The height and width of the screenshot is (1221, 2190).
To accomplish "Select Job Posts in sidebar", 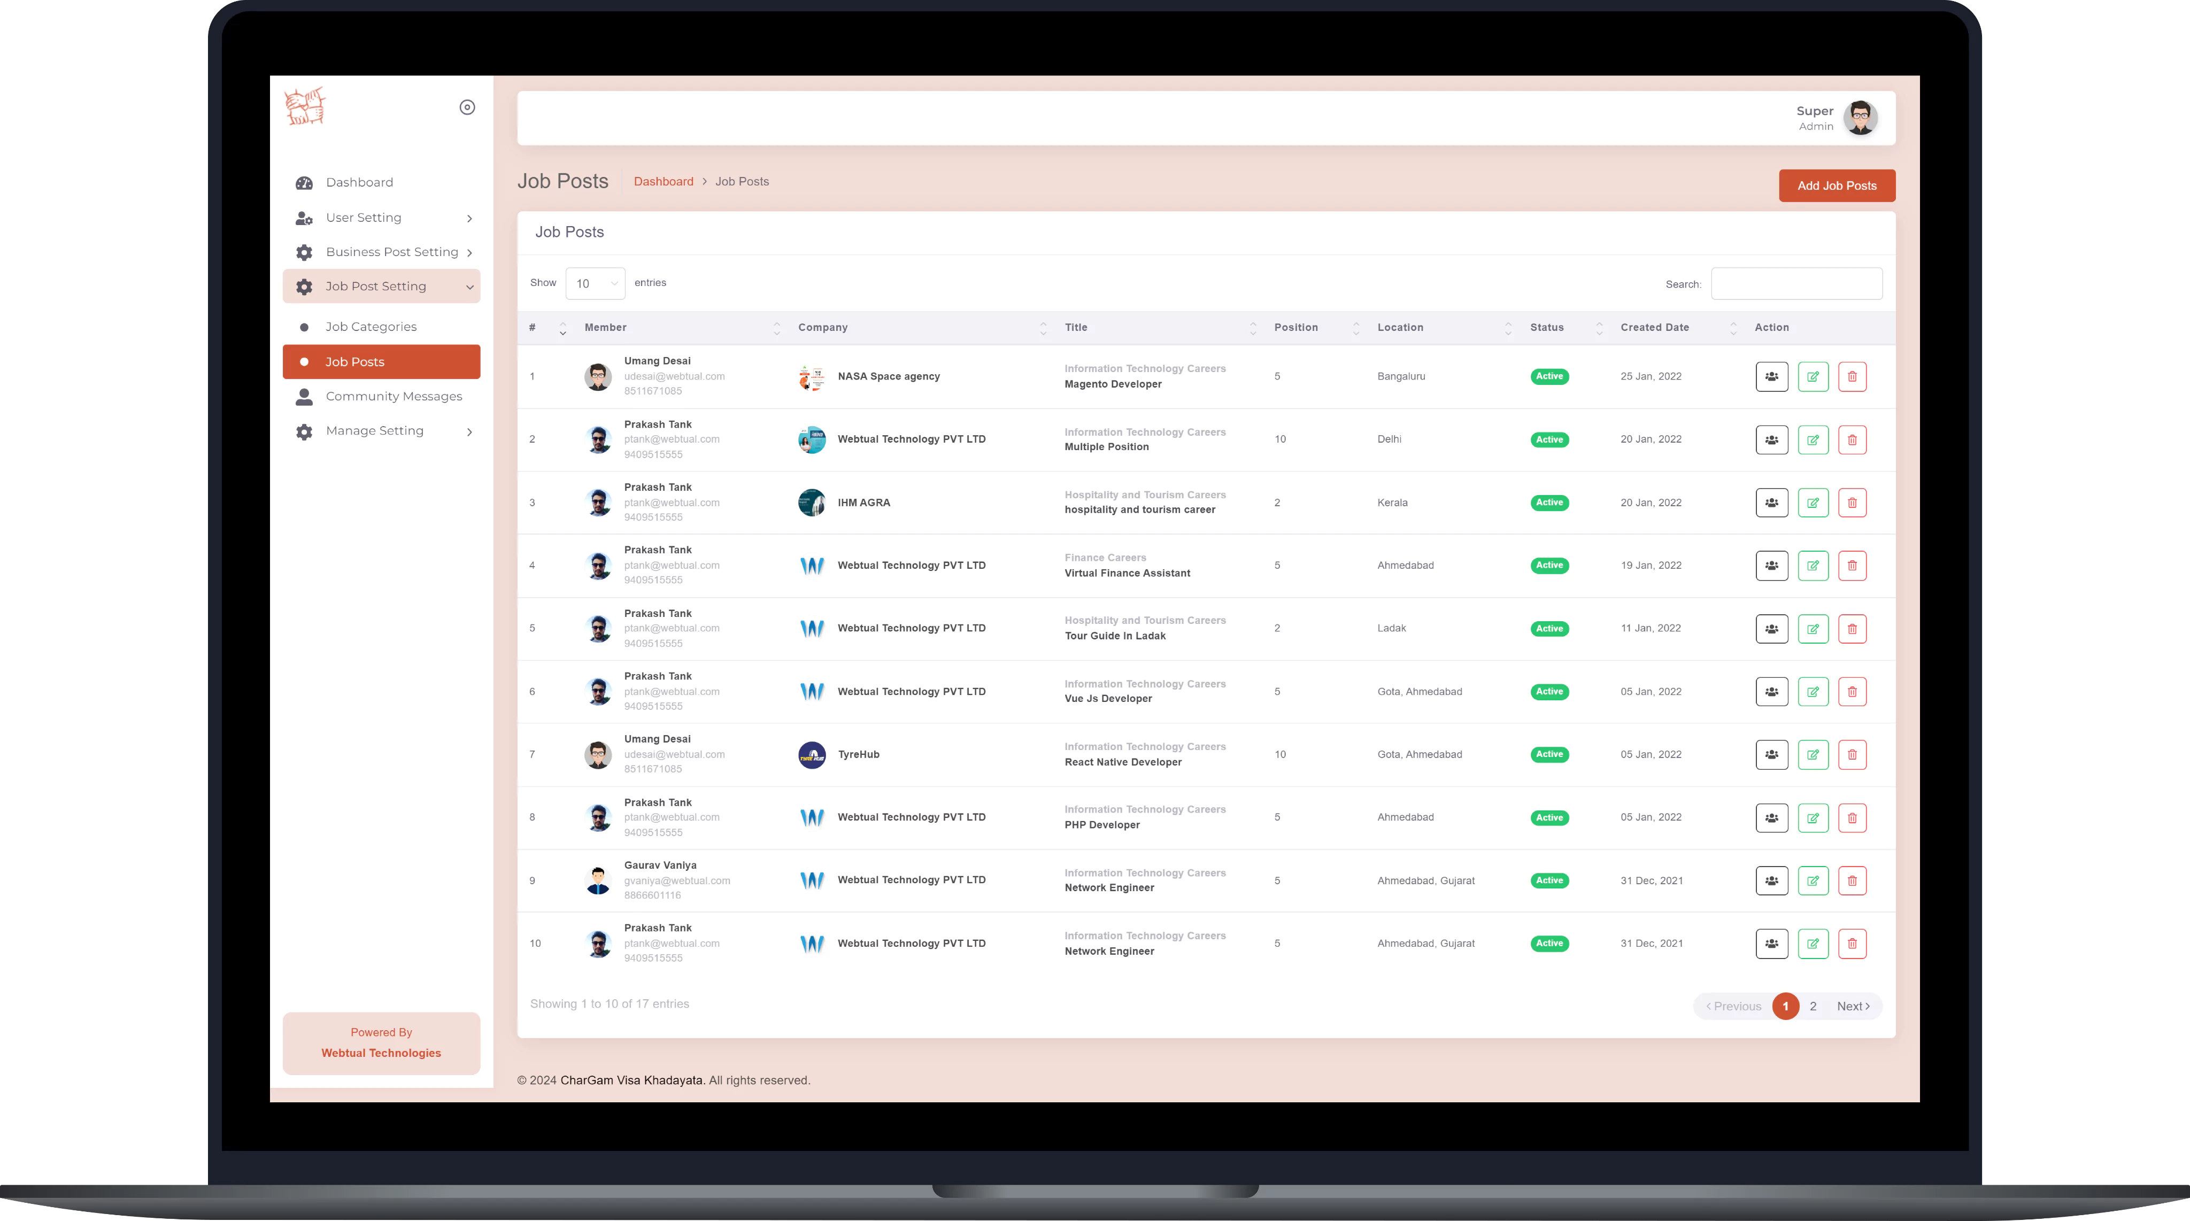I will [x=381, y=361].
